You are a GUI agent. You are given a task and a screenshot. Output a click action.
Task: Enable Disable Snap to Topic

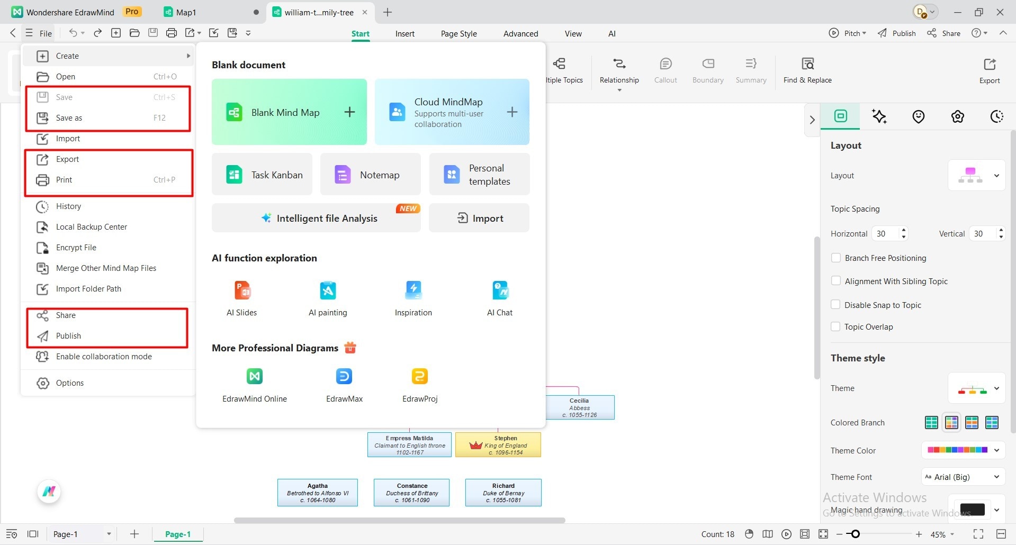(x=836, y=305)
